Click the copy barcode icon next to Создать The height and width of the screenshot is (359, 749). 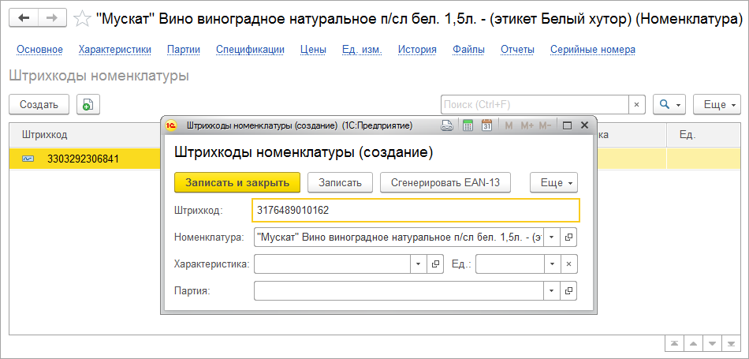click(88, 104)
